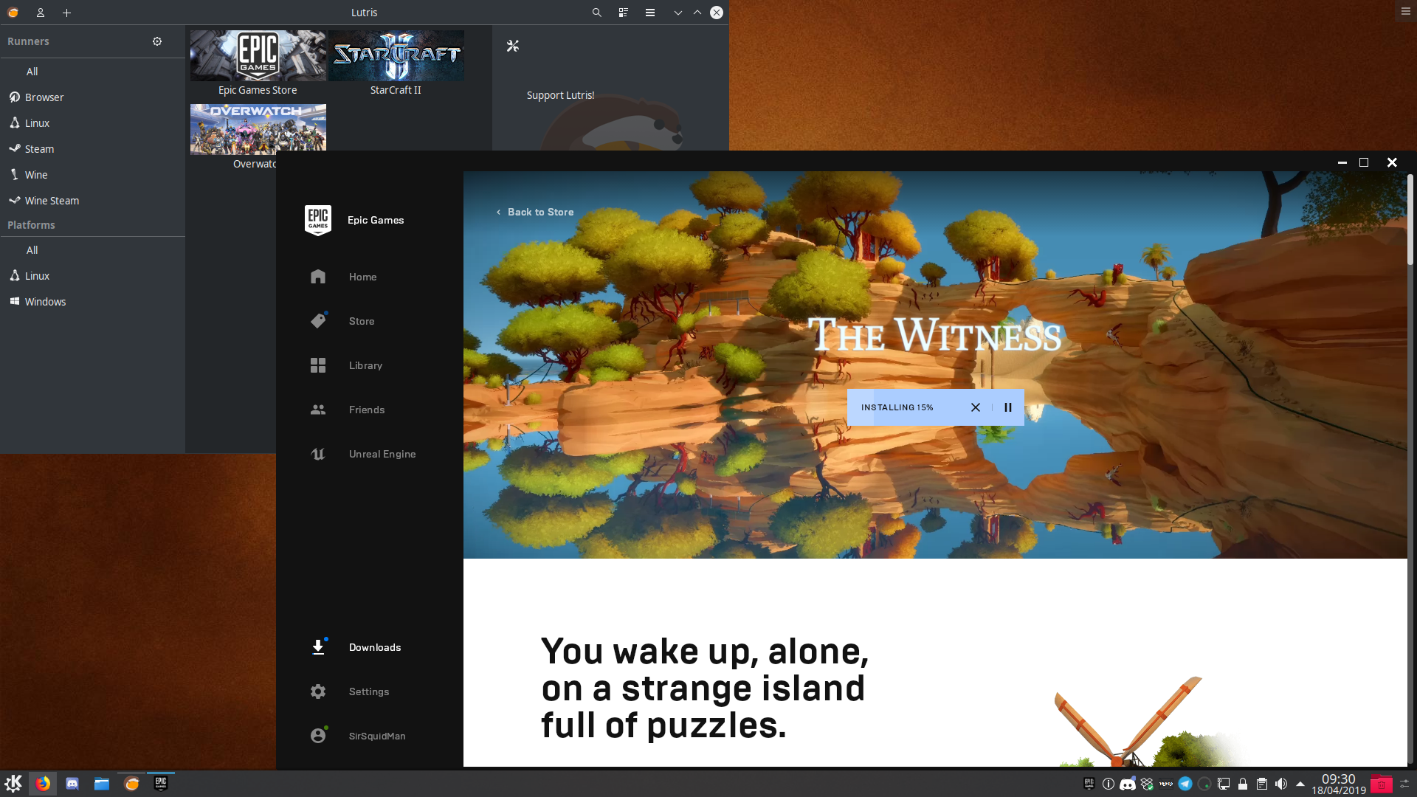Pause The Witness installation progress

(x=1007, y=407)
